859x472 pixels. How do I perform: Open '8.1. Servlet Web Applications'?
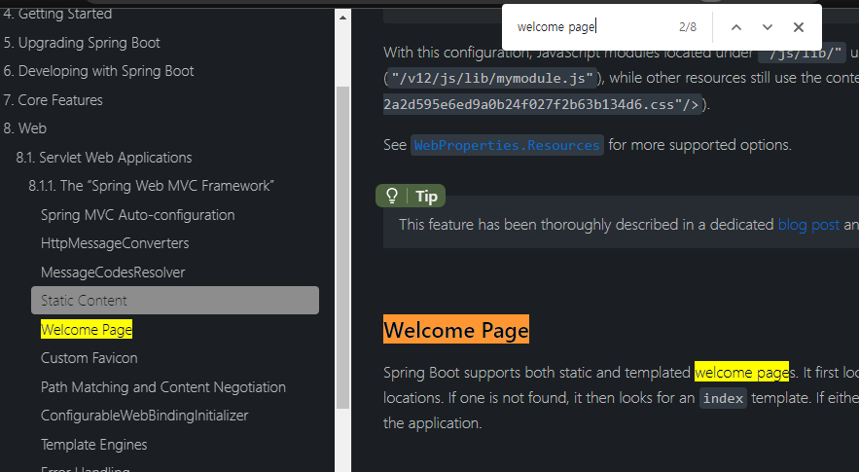(x=104, y=158)
